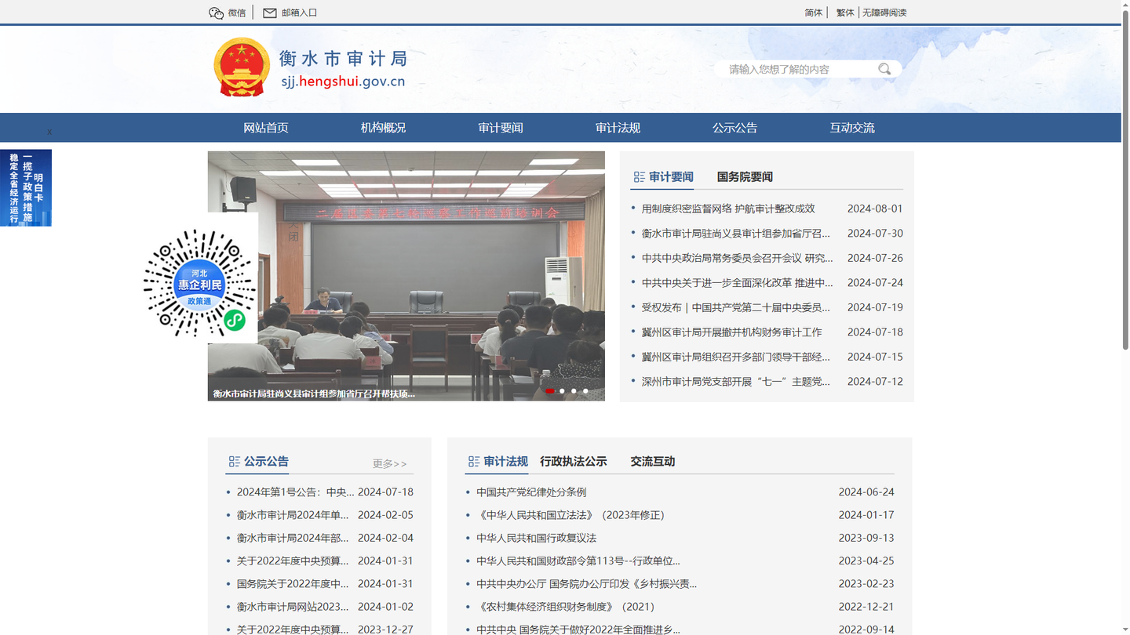Open 国务院关于2022年度中... notice
The height and width of the screenshot is (635, 1130).
pos(293,584)
